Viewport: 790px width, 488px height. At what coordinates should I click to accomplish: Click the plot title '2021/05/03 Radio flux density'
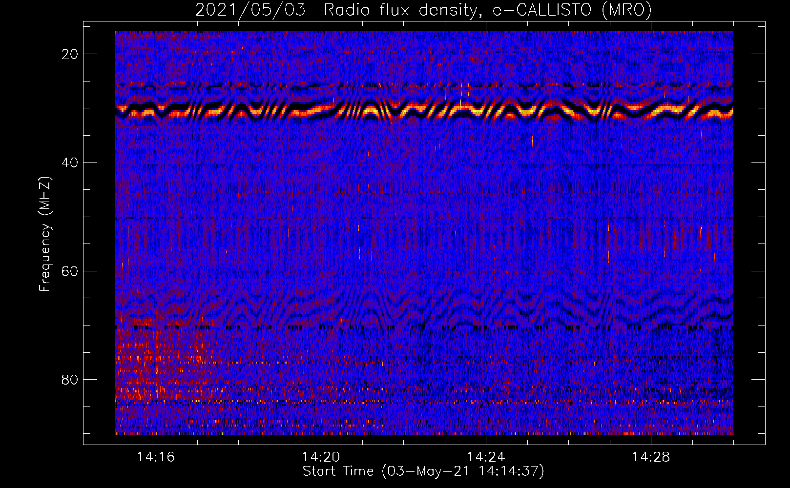(x=423, y=10)
